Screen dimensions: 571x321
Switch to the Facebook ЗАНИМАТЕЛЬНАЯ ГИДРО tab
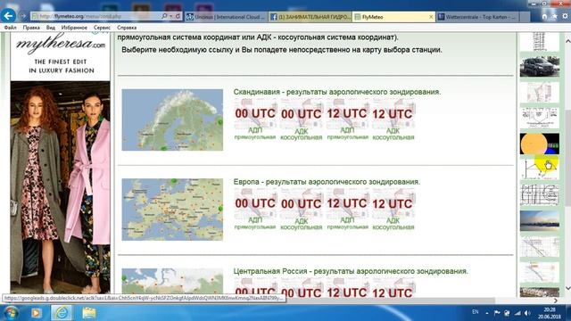click(310, 17)
